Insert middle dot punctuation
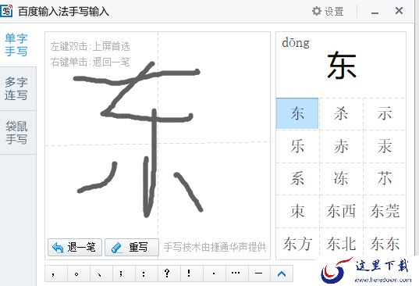 click(215, 273)
